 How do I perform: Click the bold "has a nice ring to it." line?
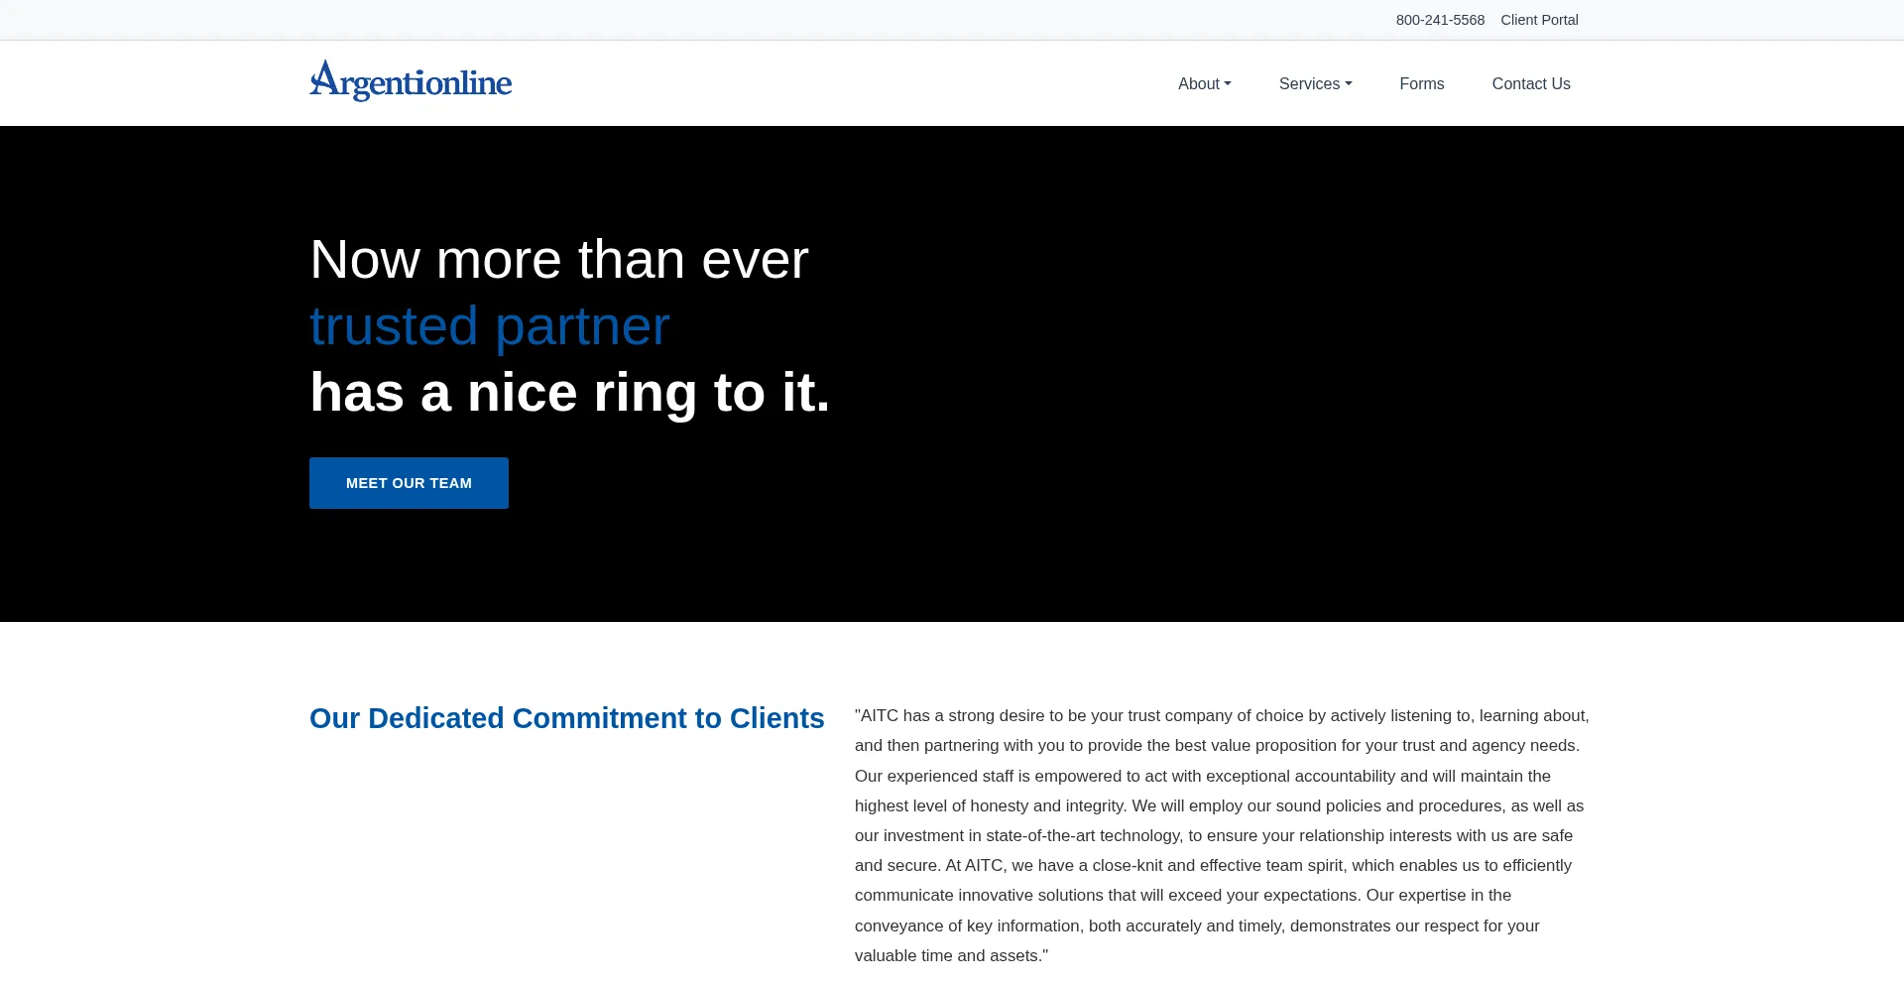569,393
